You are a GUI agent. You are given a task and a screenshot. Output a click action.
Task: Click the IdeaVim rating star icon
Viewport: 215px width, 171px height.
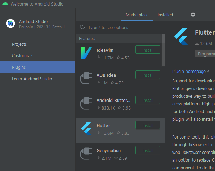coord(118,58)
